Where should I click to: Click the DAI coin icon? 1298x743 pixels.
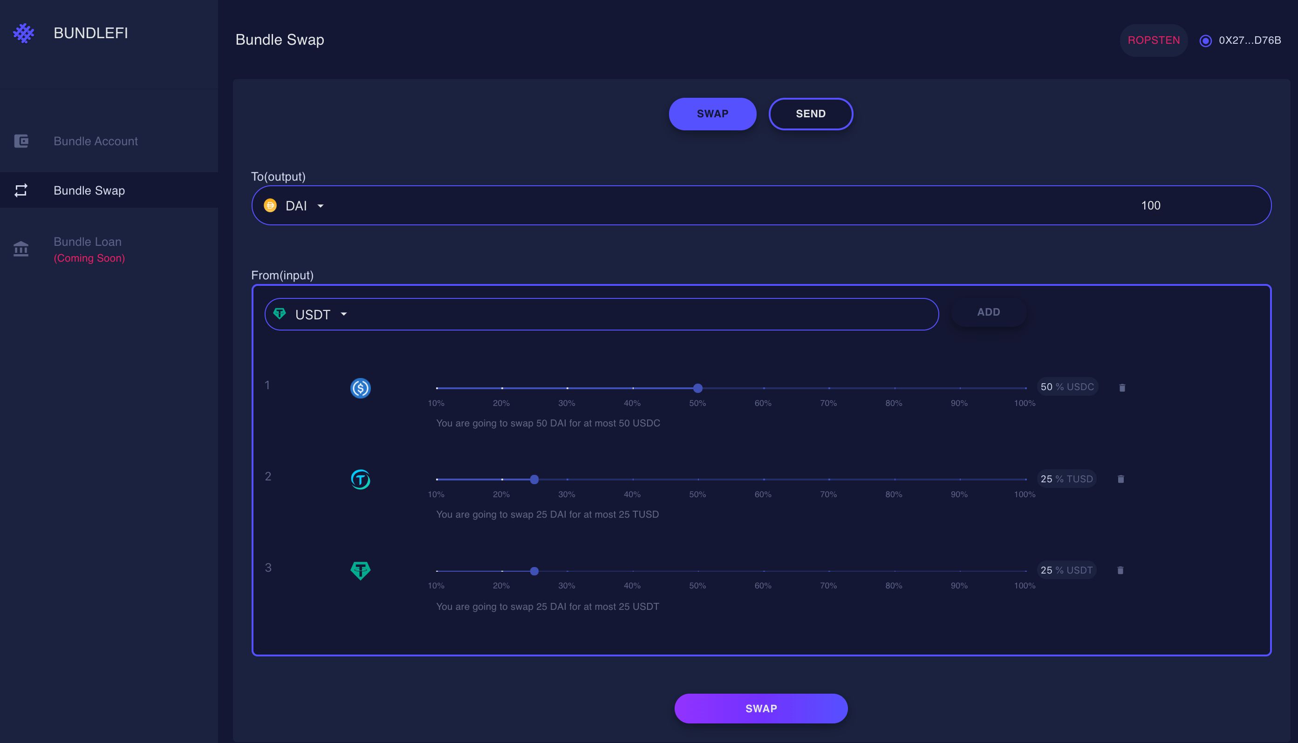point(270,205)
